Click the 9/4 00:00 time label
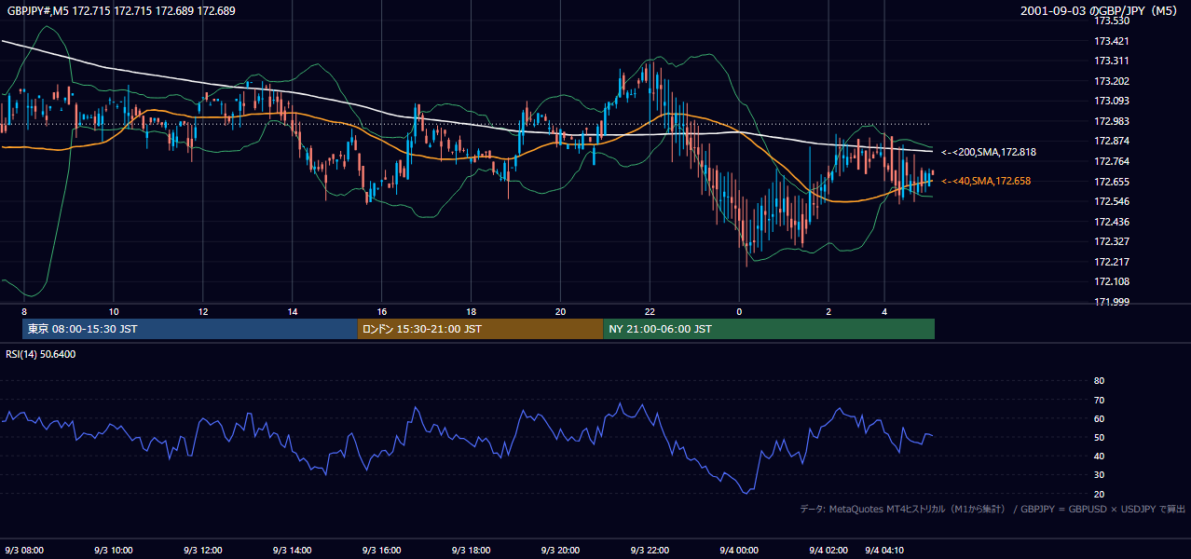 pyautogui.click(x=740, y=551)
